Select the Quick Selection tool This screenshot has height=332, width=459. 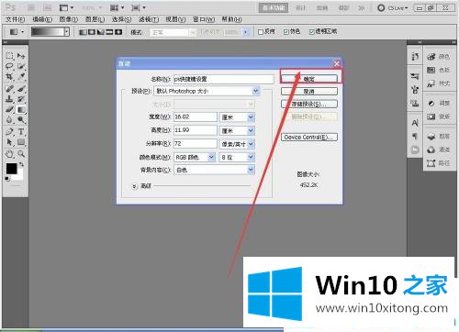(21, 66)
